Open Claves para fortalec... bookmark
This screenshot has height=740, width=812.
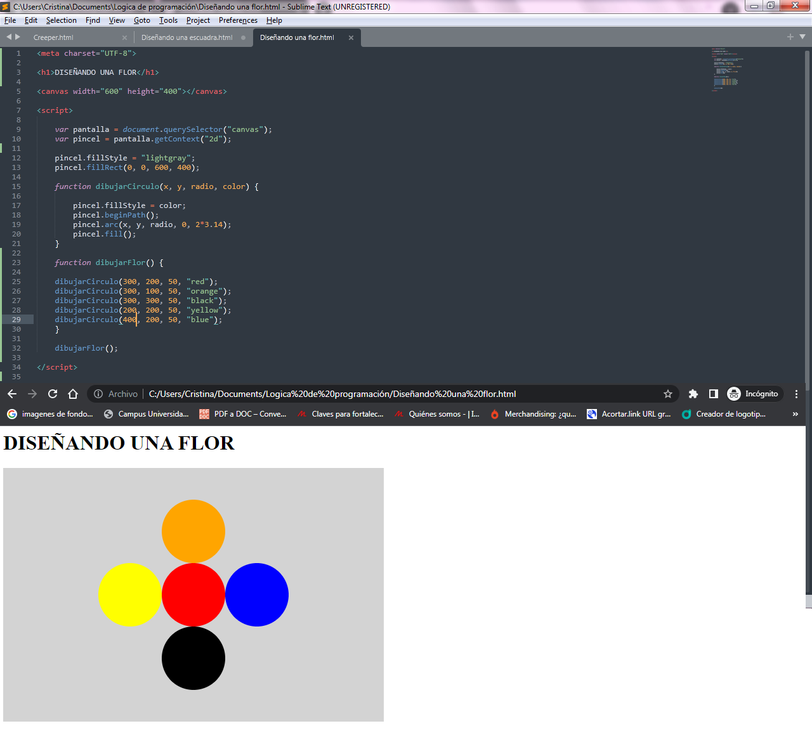(340, 414)
